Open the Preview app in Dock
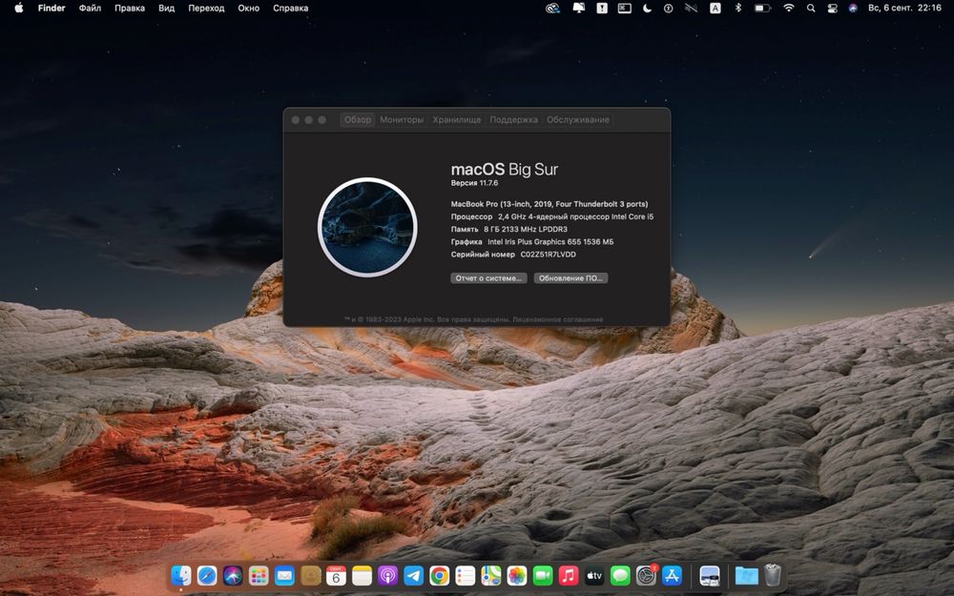954x596 pixels. pyautogui.click(x=710, y=575)
